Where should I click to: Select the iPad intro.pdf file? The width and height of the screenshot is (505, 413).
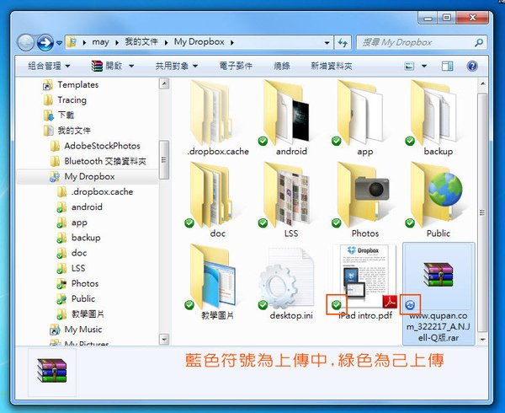(364, 277)
